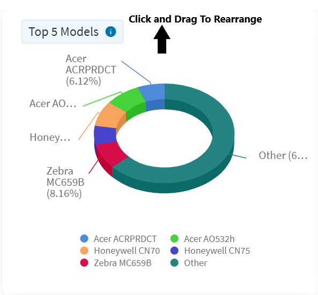This screenshot has height=295, width=318.
Task: Click the teal Other legend dot
Action: (x=174, y=263)
